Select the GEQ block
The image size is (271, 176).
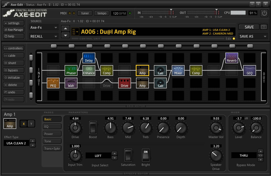(x=249, y=70)
